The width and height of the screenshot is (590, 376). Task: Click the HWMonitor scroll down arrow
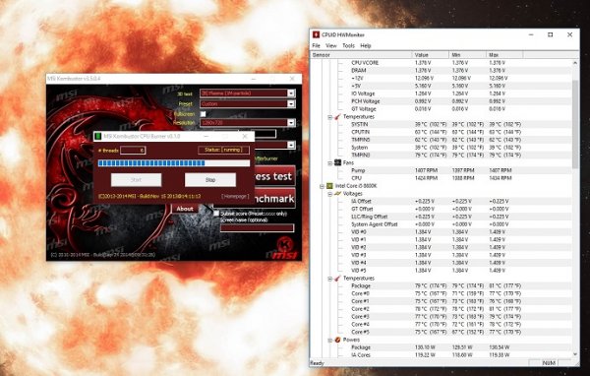(575, 354)
